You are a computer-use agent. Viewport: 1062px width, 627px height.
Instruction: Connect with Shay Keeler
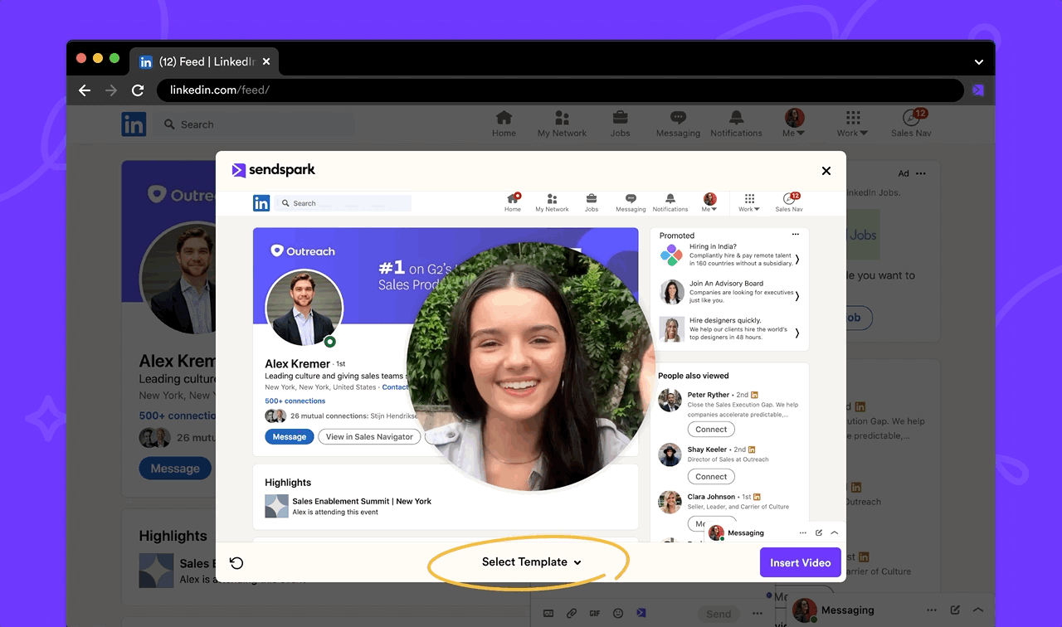(711, 477)
